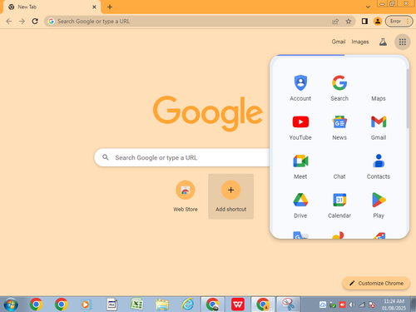416x312 pixels.
Task: Open Google Play app
Action: tap(379, 205)
